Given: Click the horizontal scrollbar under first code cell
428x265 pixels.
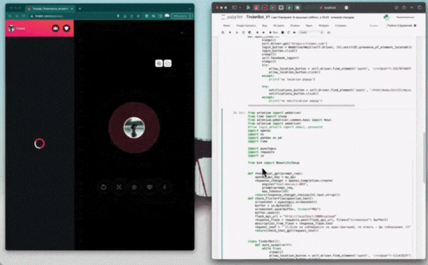Looking at the screenshot, I should click(x=301, y=105).
